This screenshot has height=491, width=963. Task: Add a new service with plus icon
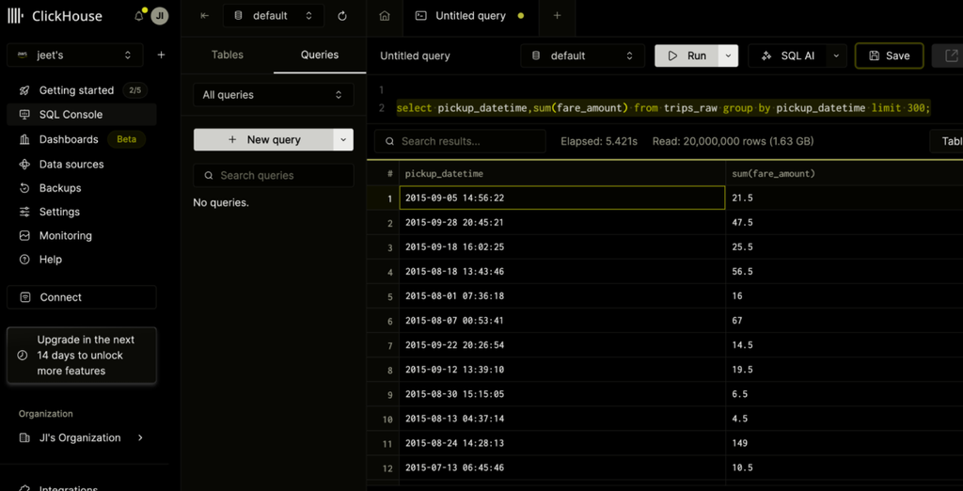click(x=161, y=55)
